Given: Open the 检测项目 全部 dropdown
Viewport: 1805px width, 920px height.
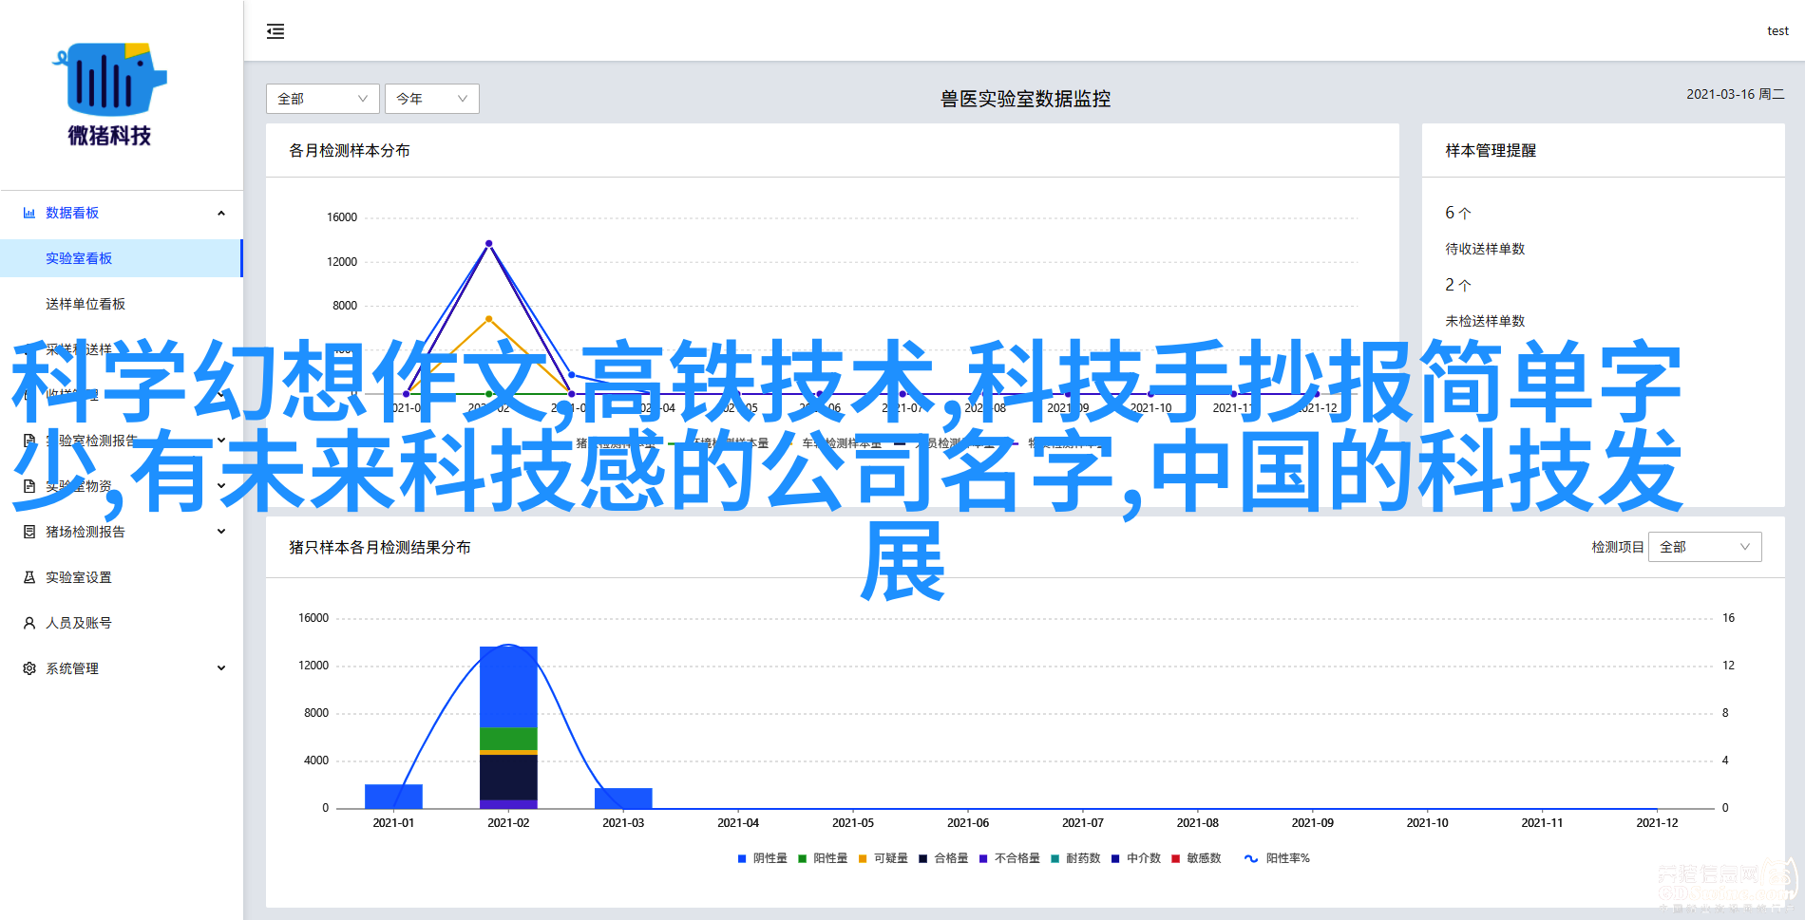Looking at the screenshot, I should point(1704,547).
